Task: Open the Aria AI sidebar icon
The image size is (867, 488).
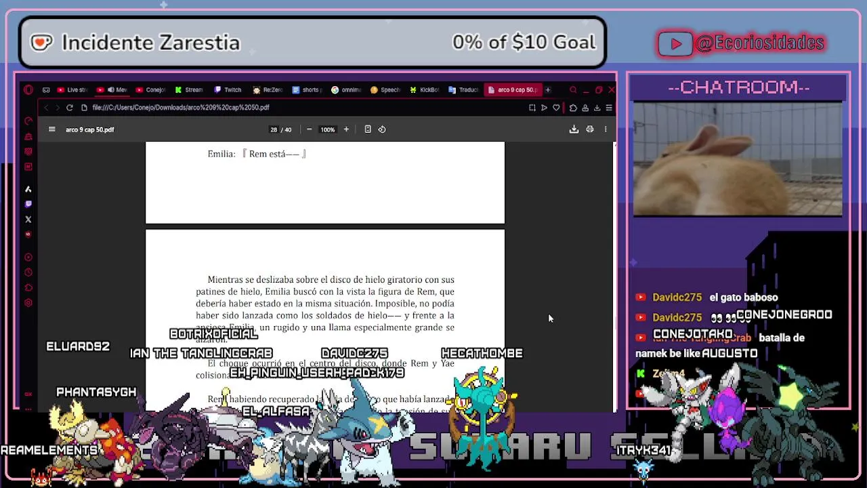Action: 28,189
